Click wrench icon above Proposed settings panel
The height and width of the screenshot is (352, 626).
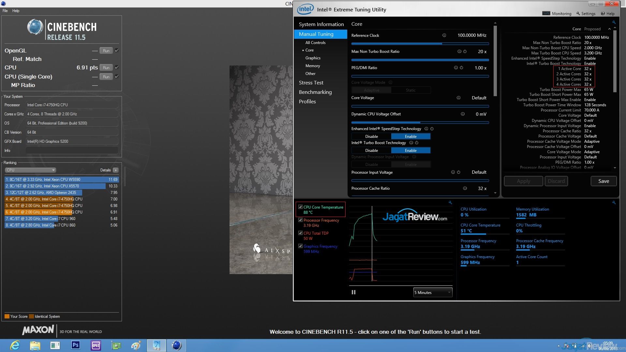[x=614, y=22]
